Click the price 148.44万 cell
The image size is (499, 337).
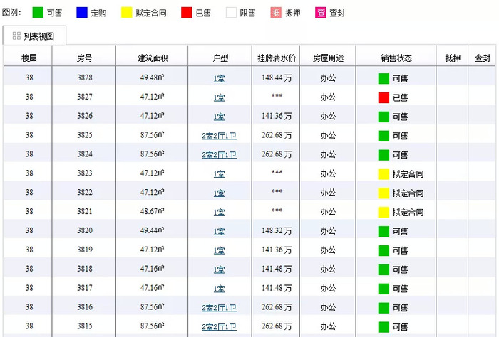click(277, 77)
